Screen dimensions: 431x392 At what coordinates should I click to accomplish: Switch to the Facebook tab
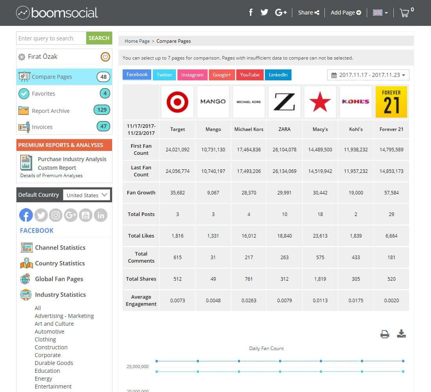point(137,74)
